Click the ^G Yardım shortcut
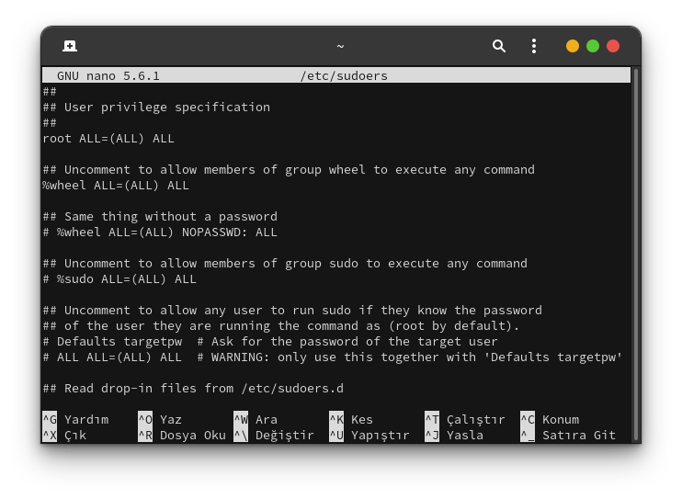This screenshot has height=499, width=682. [75, 420]
